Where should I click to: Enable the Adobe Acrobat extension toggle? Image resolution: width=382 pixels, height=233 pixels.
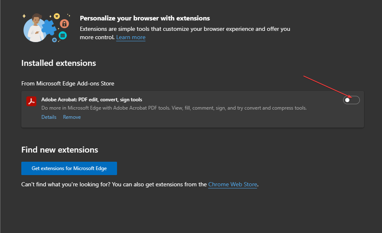351,100
